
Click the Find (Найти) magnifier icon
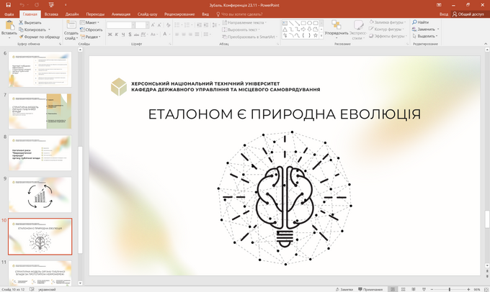click(x=416, y=22)
